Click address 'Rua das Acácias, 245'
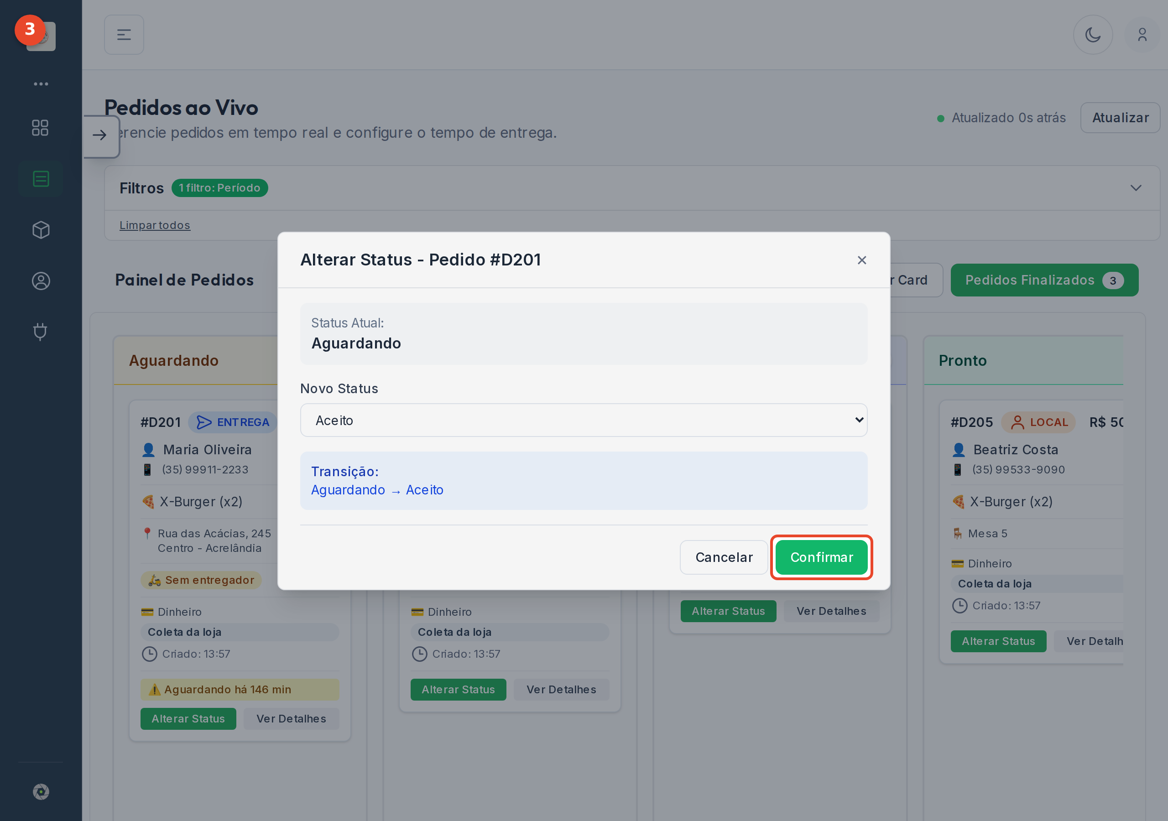 (x=214, y=534)
